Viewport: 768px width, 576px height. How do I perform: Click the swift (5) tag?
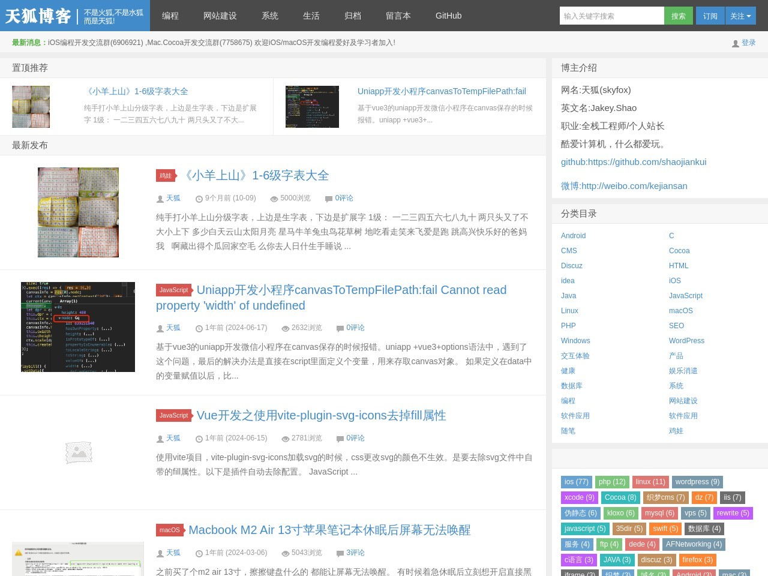click(665, 529)
